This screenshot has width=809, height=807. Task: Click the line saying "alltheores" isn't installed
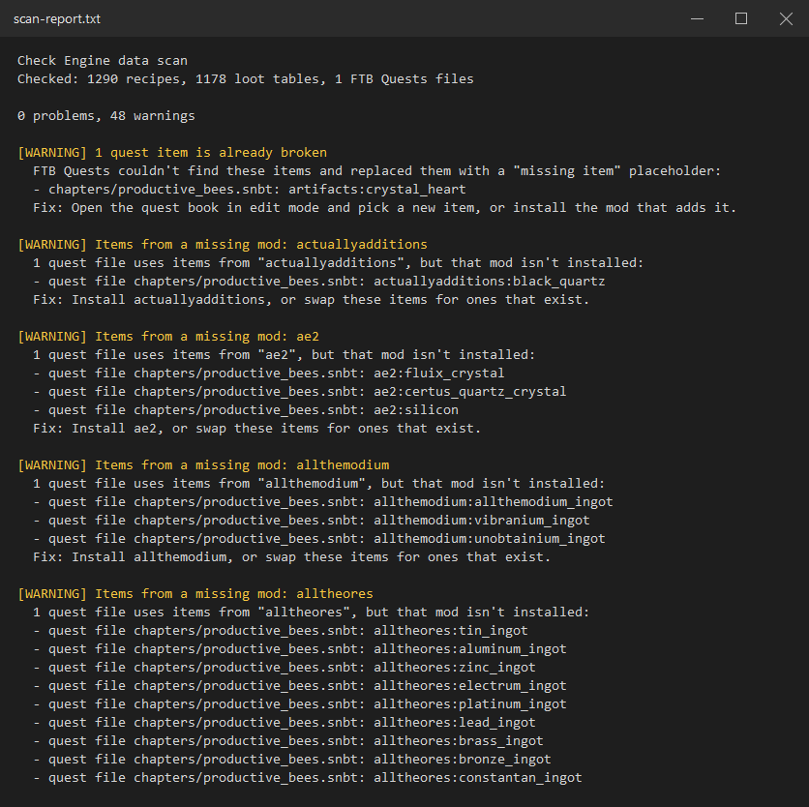[x=311, y=613]
